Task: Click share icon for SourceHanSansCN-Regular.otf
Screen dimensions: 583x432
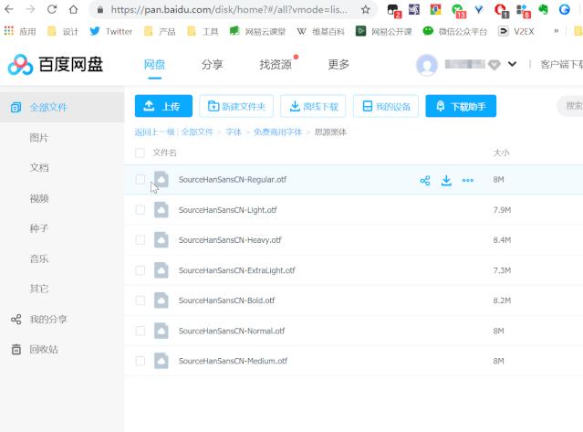Action: click(425, 181)
